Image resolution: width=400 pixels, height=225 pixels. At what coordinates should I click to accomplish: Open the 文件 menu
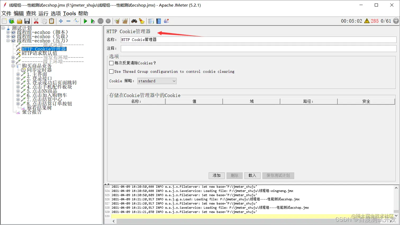6,13
